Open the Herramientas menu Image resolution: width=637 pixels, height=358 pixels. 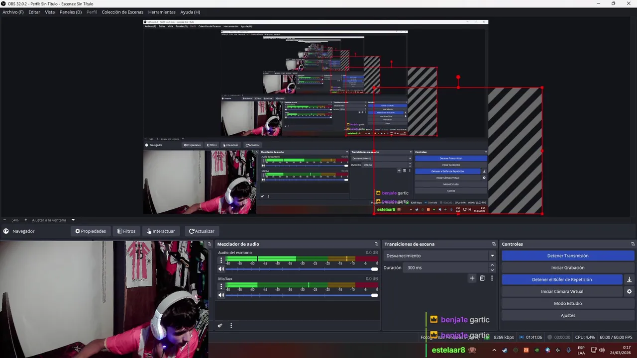pyautogui.click(x=162, y=12)
